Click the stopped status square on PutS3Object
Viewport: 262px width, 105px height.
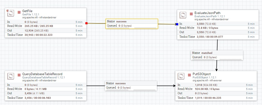[x=189, y=75]
